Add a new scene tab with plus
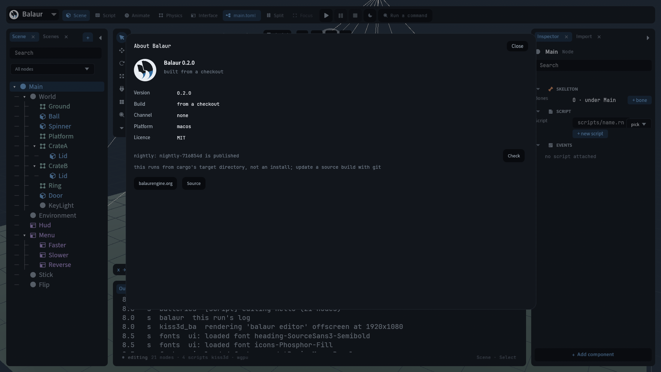 click(88, 38)
